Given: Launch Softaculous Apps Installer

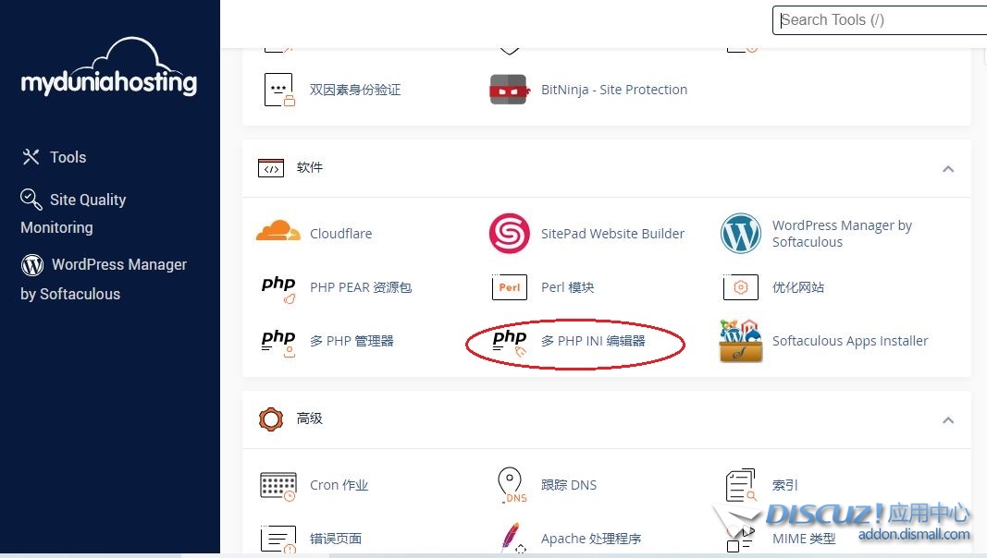Looking at the screenshot, I should [x=850, y=341].
